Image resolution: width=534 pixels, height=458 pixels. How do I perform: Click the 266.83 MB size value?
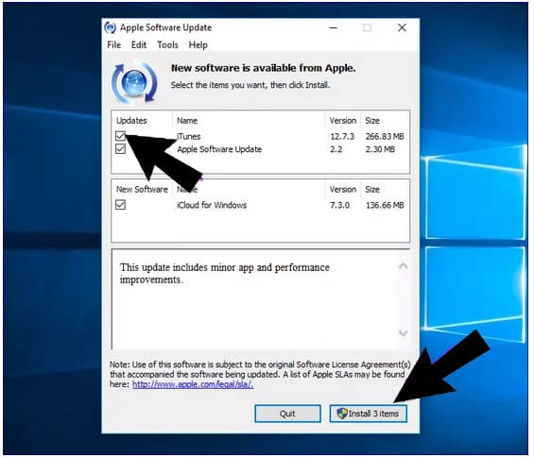pos(385,136)
